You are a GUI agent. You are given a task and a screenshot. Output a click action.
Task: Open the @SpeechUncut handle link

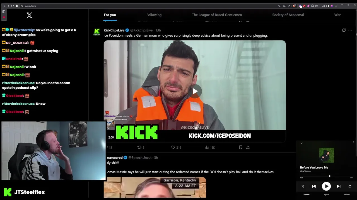tap(140, 158)
